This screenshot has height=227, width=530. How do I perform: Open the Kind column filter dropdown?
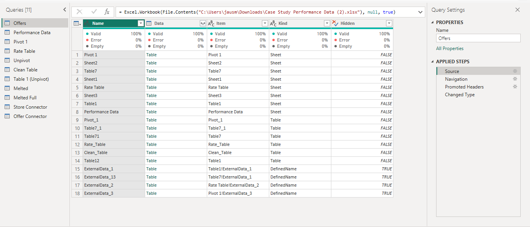point(327,24)
